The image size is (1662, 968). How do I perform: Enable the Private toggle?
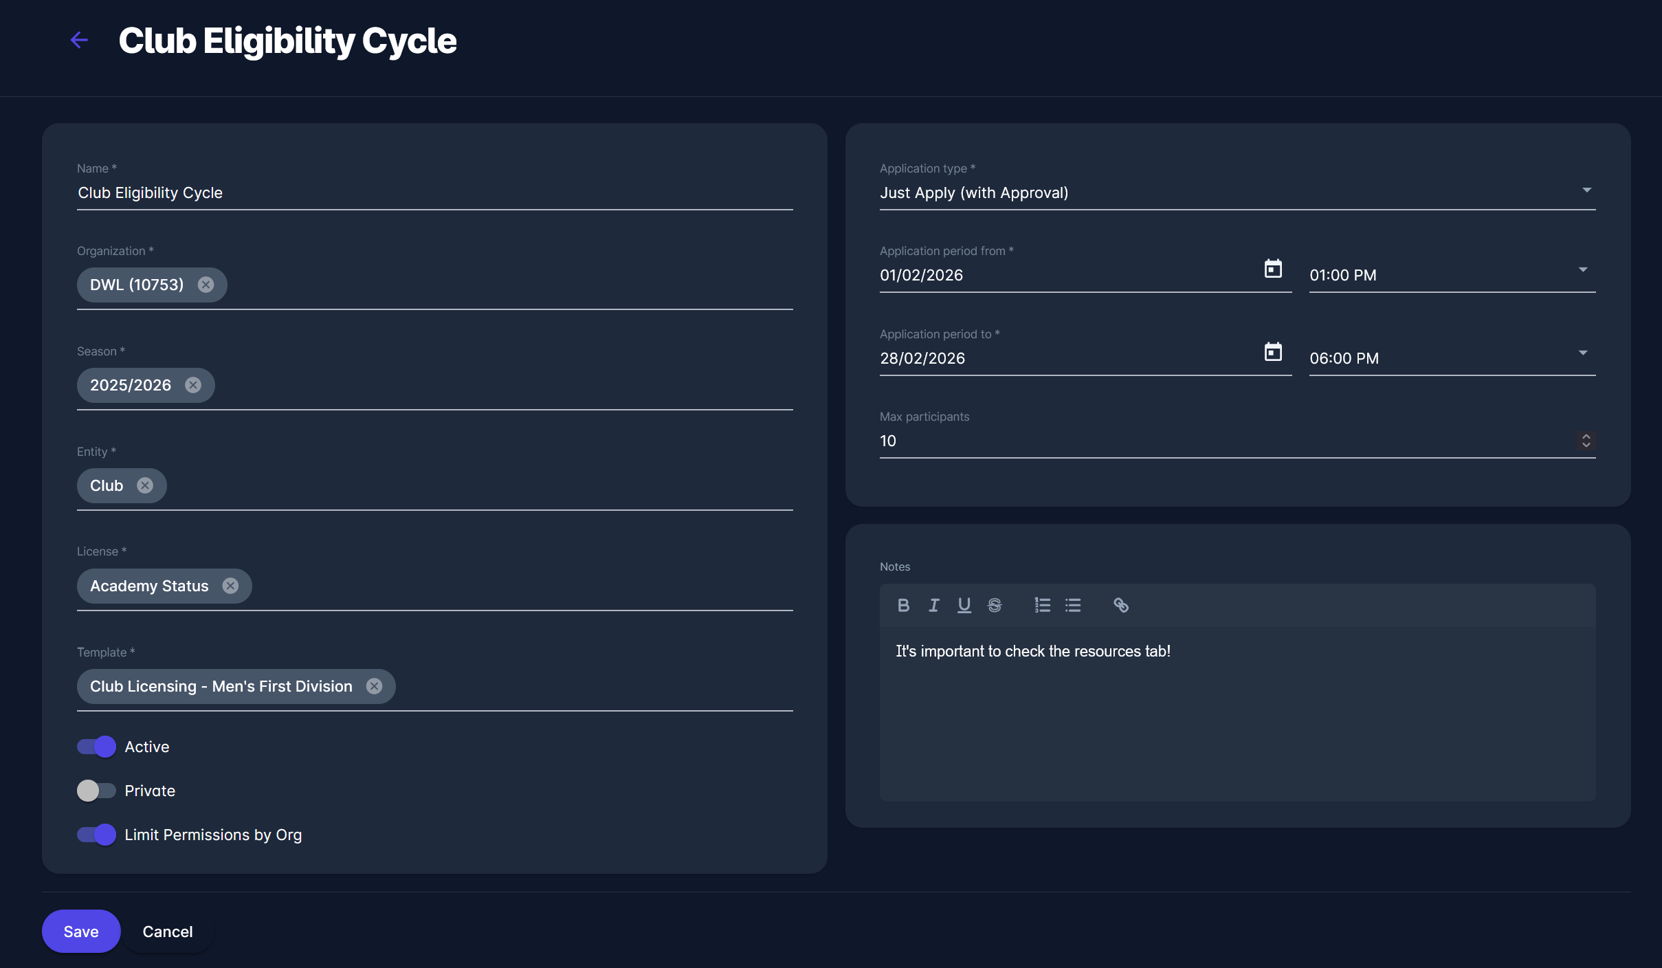(96, 791)
